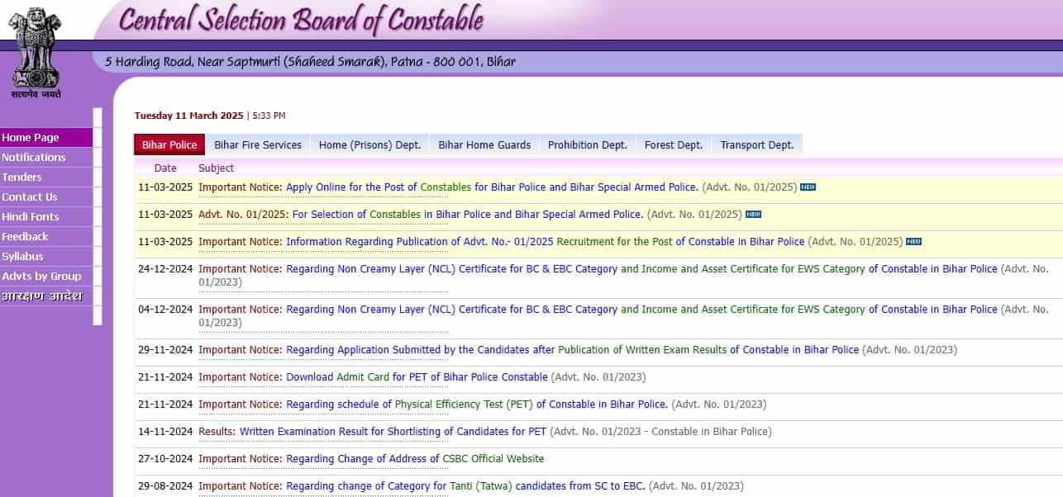Click the Subject column header
The image size is (1063, 497).
click(x=217, y=168)
